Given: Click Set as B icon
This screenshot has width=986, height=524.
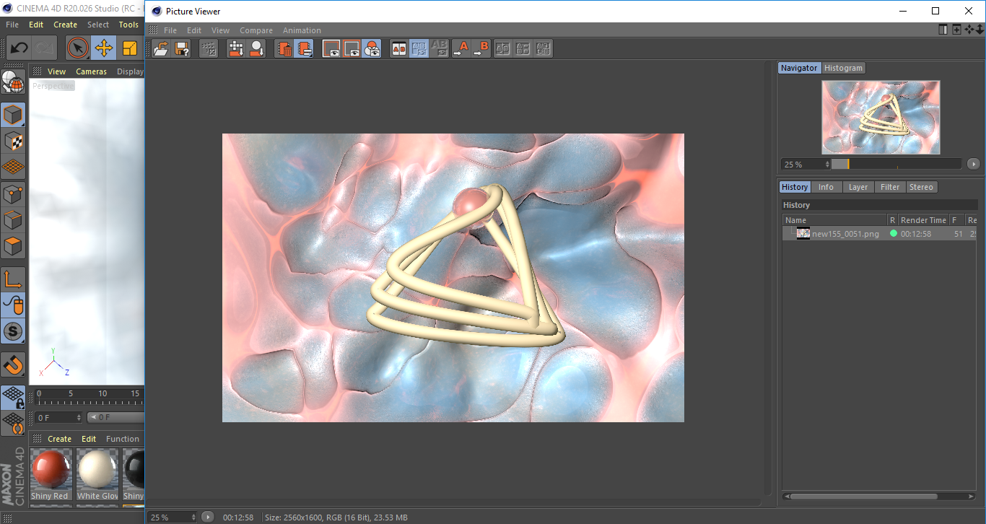Looking at the screenshot, I should tap(481, 48).
